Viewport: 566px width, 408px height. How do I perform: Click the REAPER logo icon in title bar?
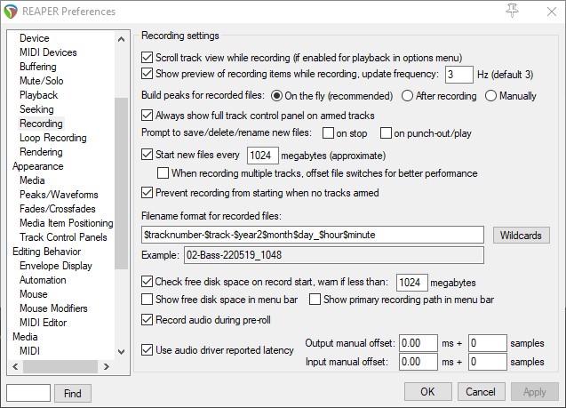(11, 12)
